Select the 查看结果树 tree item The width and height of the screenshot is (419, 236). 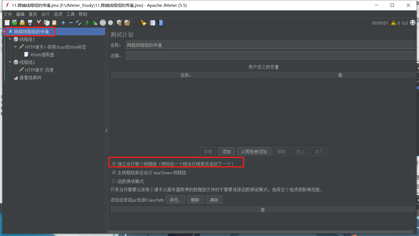point(31,78)
